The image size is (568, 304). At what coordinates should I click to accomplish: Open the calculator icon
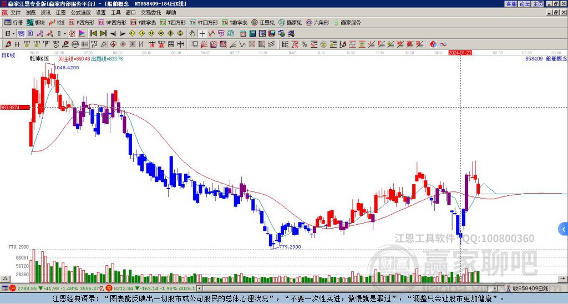[x=252, y=34]
